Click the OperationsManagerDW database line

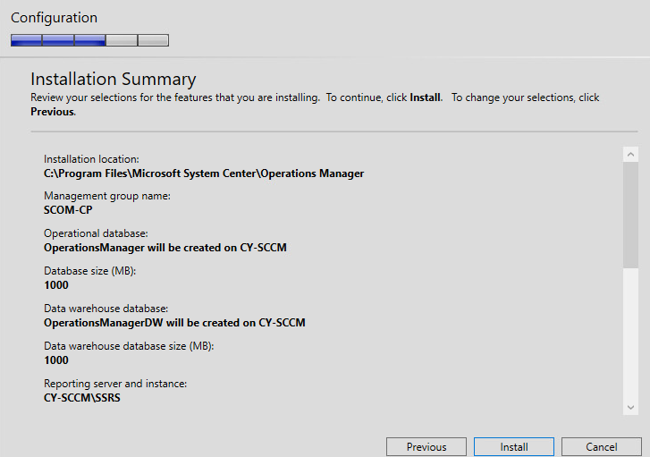coord(174,323)
